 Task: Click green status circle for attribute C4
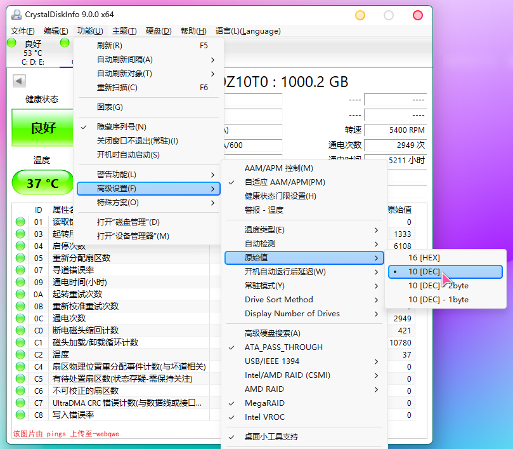pyautogui.click(x=20, y=366)
